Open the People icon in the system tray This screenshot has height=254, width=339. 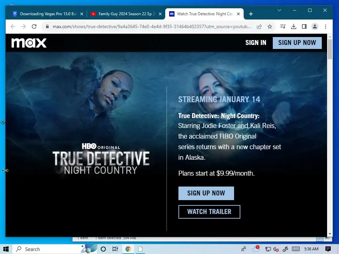pos(244,249)
